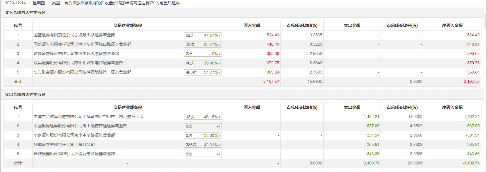This screenshot has width=487, height=172.
Task: Expand the 338次 42.31% stats box
Action: [203, 145]
